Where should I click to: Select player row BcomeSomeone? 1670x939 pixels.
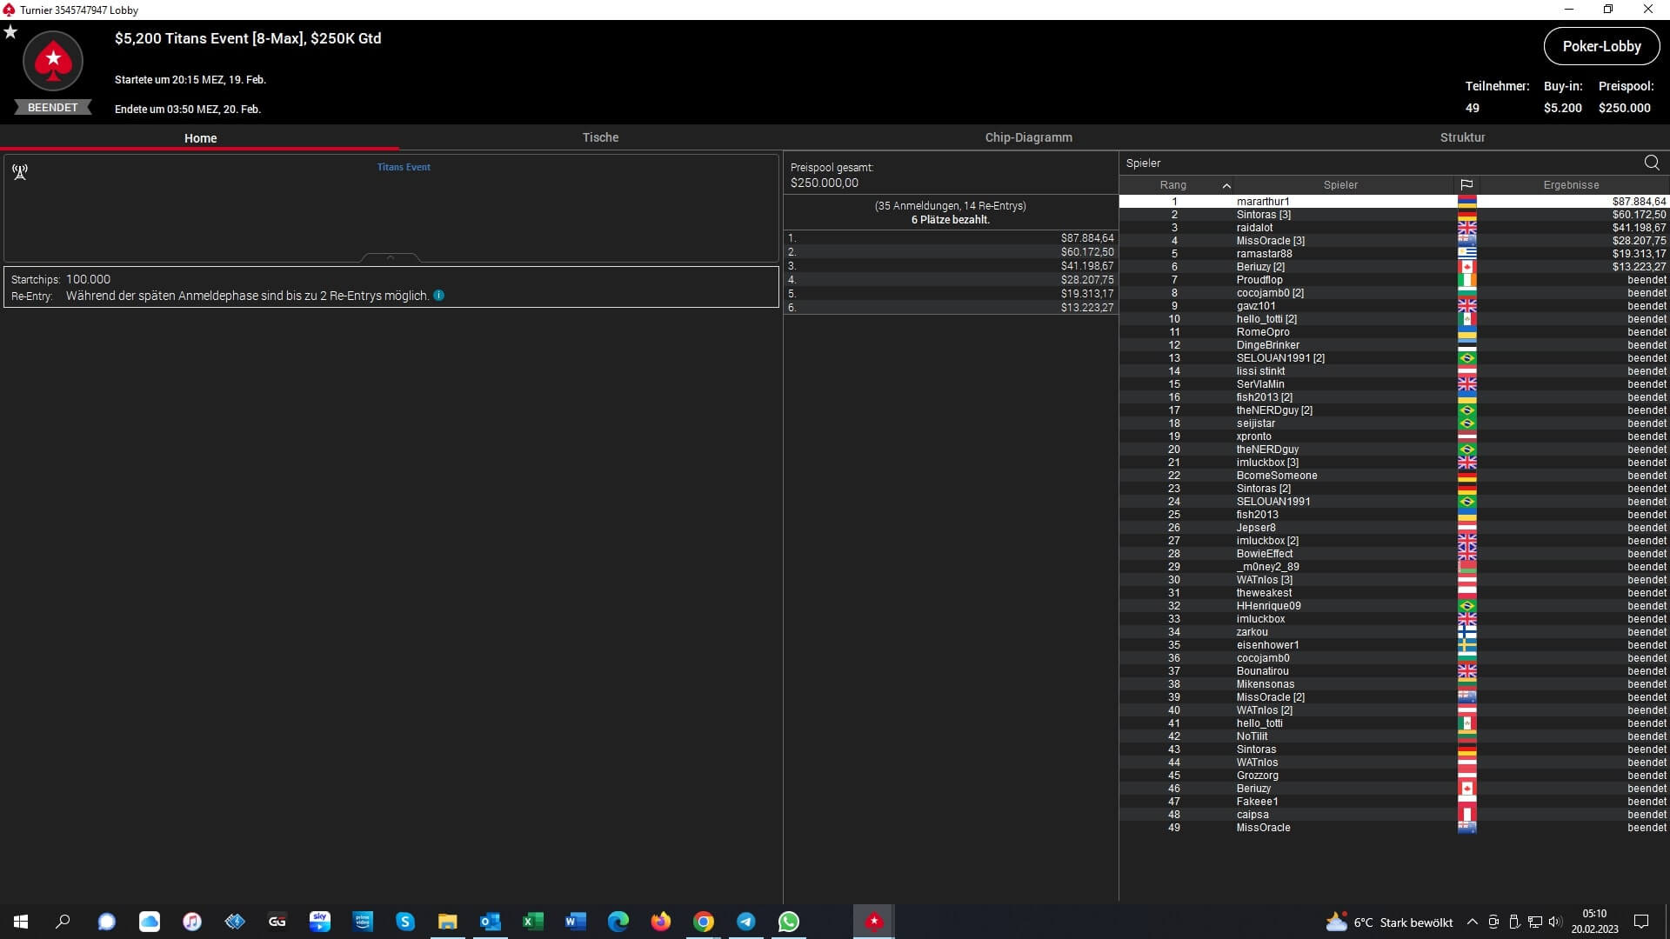(x=1393, y=476)
